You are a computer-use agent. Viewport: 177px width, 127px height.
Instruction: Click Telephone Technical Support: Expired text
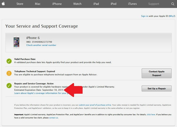click(35, 71)
